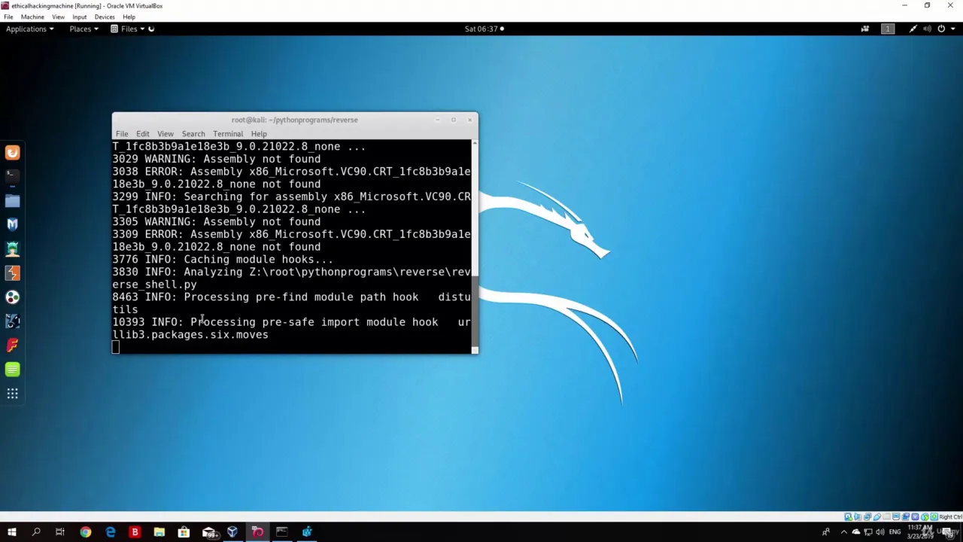Screen dimensions: 963x542
Task: Launch Google Chrome from the taskbar
Action: click(85, 532)
